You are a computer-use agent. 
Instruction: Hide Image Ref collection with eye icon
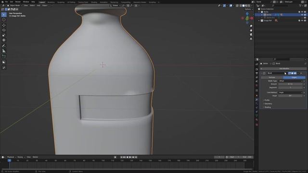tap(302, 20)
